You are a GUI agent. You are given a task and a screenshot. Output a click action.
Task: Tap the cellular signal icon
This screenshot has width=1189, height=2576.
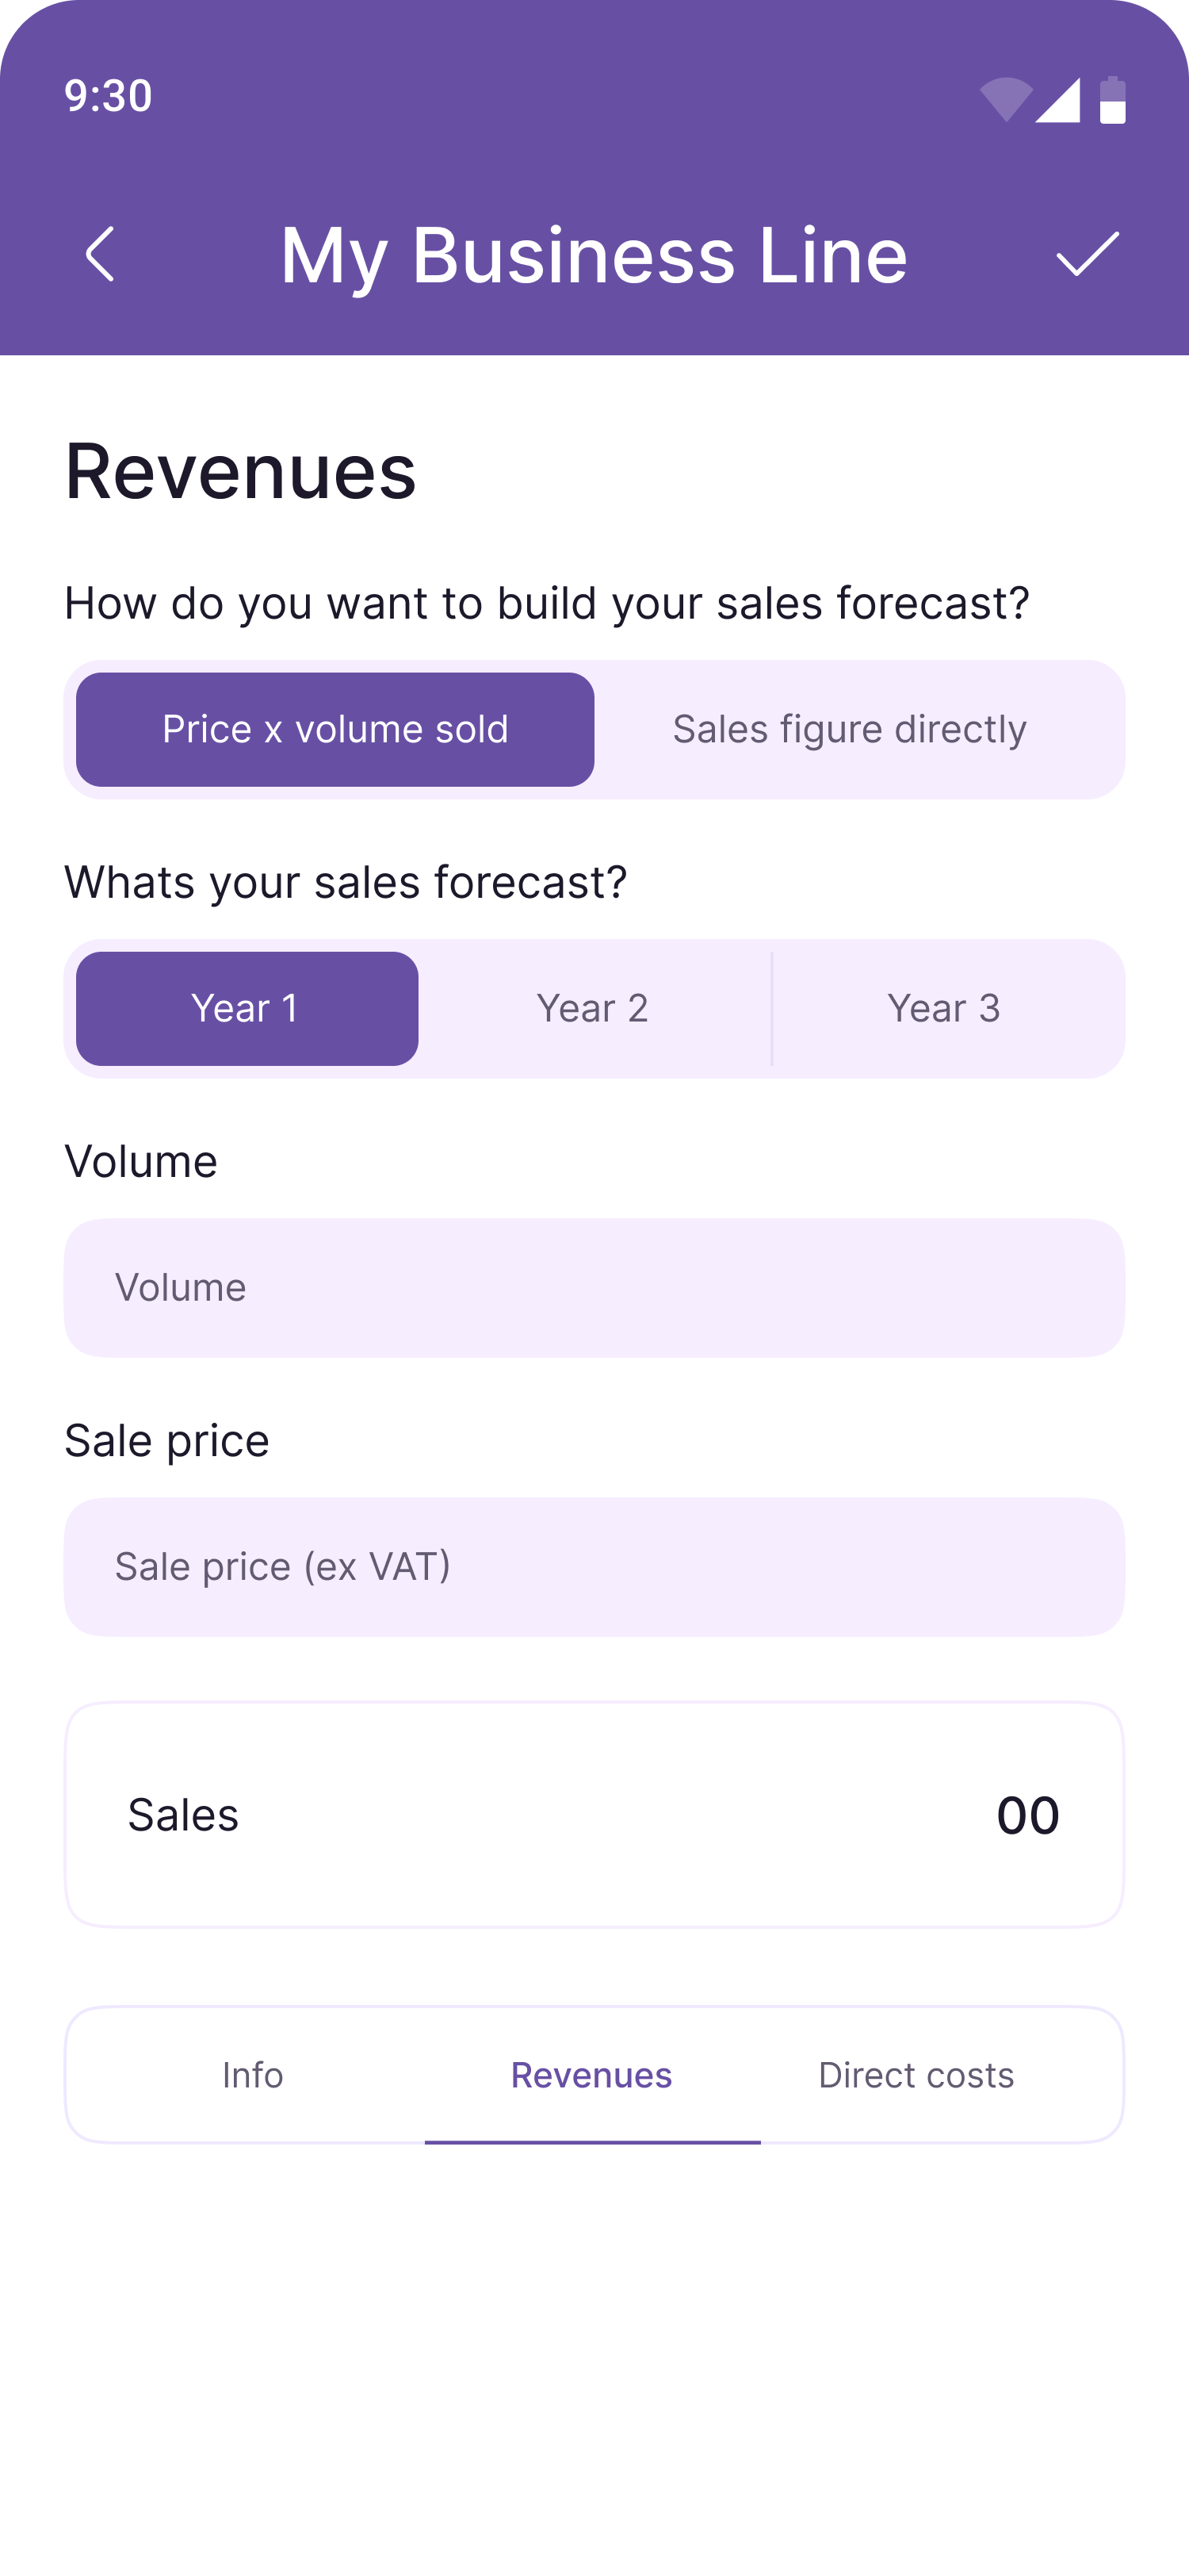pos(1057,100)
